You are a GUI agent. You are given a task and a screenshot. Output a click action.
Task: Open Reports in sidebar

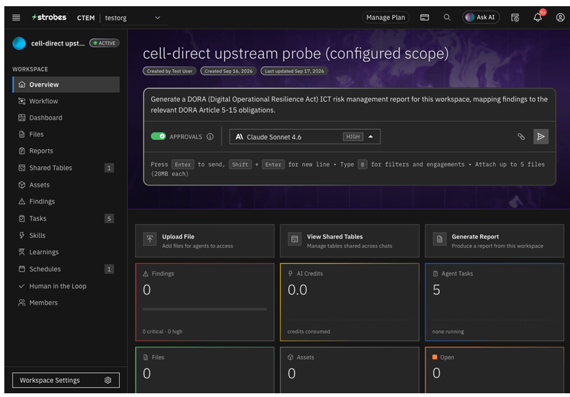(66, 151)
